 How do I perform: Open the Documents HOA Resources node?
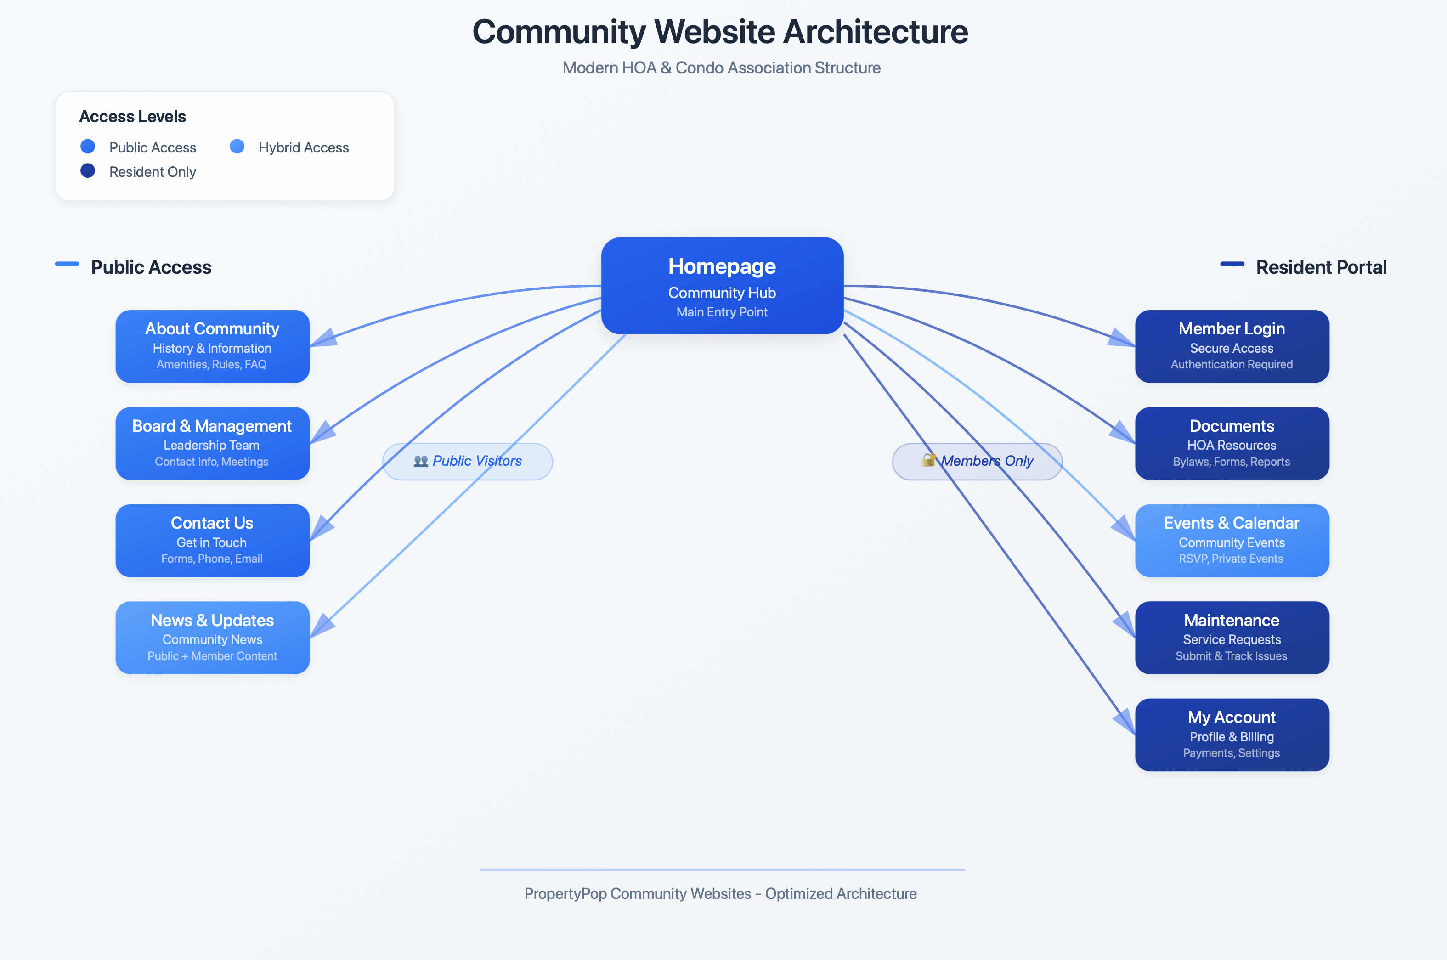click(1232, 443)
